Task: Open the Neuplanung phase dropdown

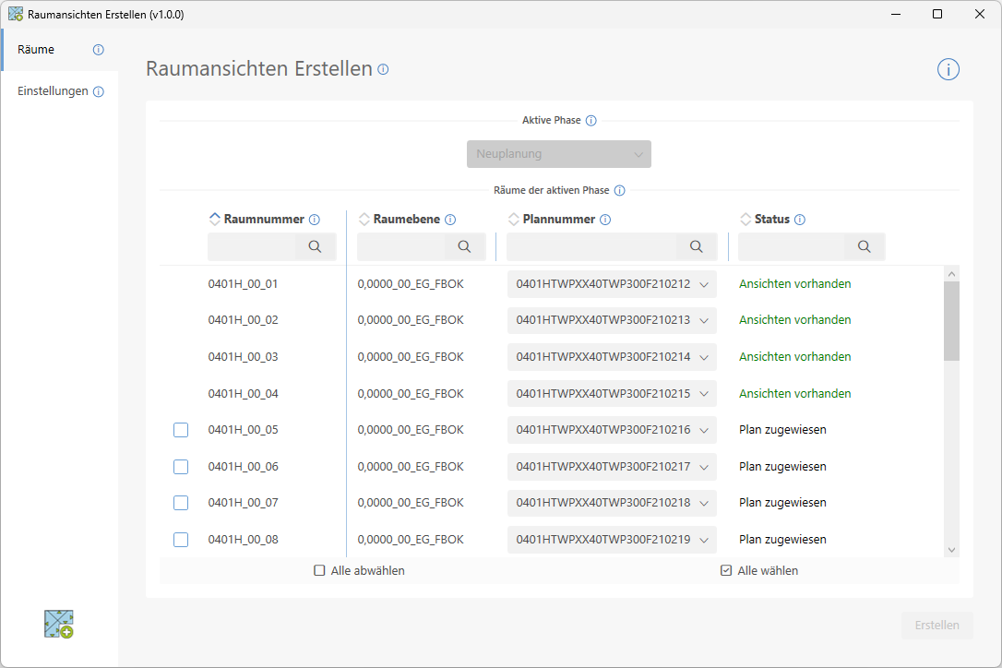Action: coord(559,154)
